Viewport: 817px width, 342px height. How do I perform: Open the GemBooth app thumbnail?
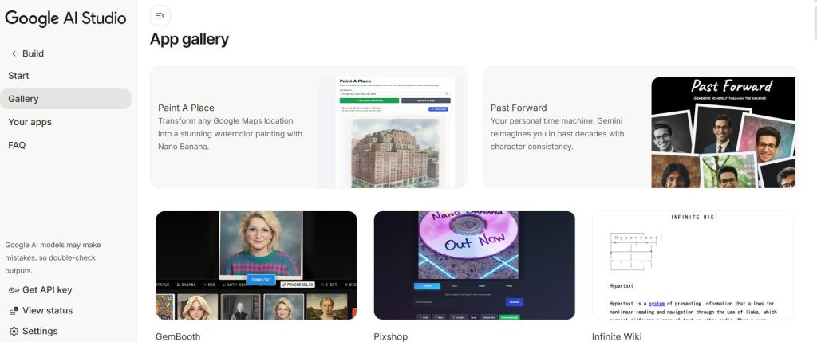(x=256, y=265)
